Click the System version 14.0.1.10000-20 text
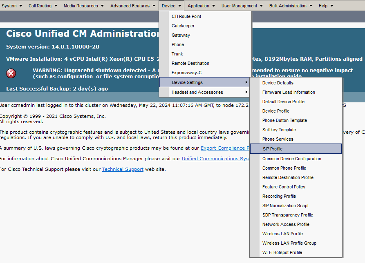 point(53,46)
